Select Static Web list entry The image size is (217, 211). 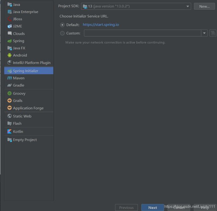(29, 116)
